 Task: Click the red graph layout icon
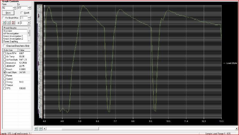tap(13, 23)
